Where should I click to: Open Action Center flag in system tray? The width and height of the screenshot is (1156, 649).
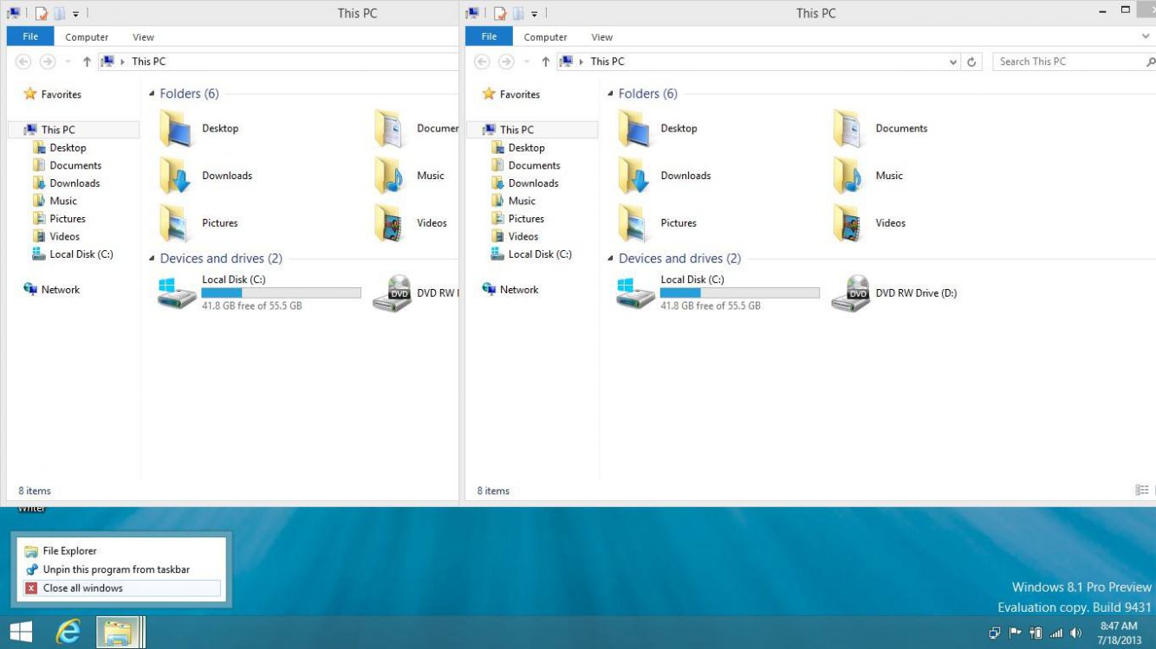(x=1015, y=633)
